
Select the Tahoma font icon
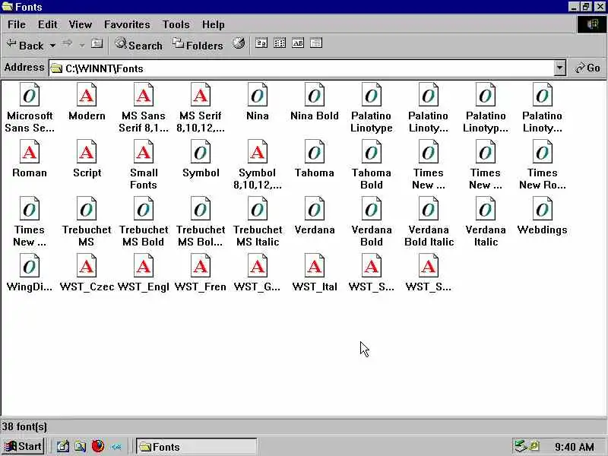coord(315,151)
